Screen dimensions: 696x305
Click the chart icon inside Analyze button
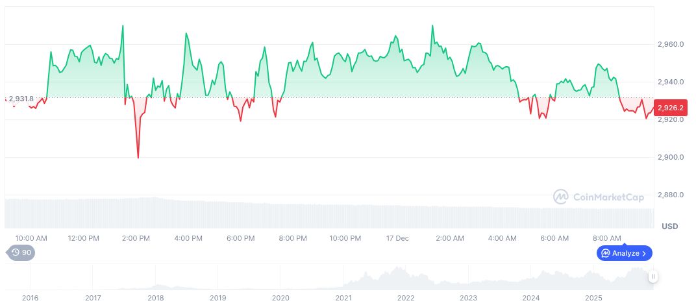click(605, 253)
